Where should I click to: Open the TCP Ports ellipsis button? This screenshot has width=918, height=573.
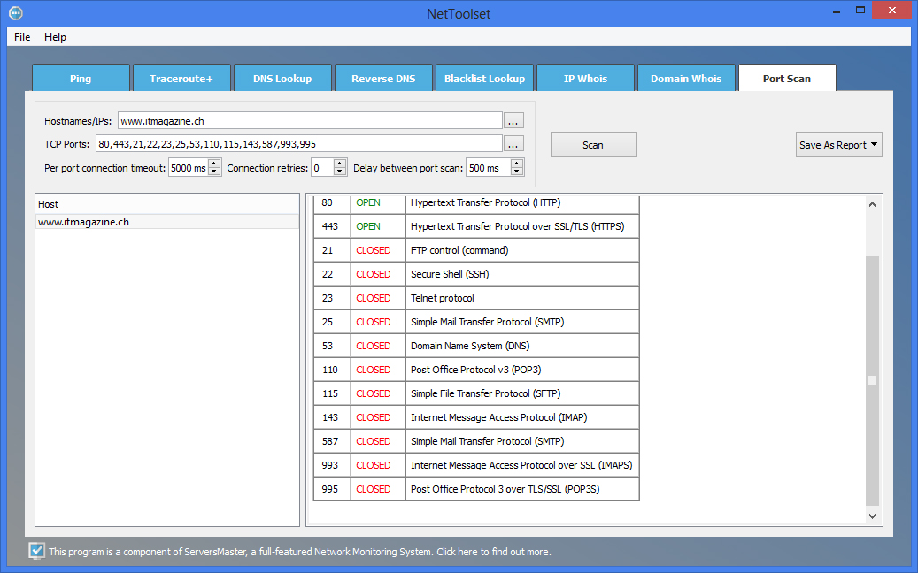coord(513,144)
